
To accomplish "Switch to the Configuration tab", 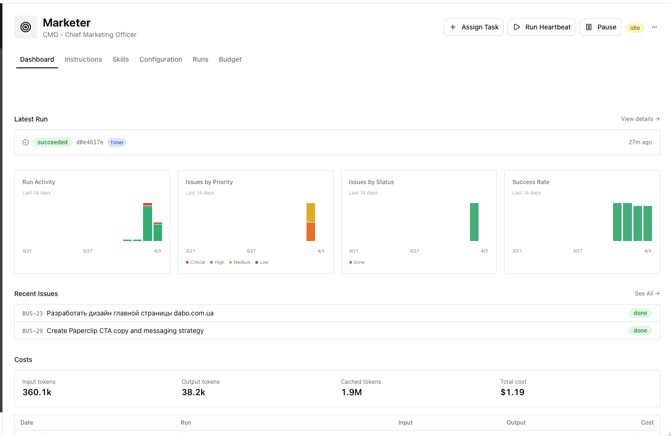I will click(x=161, y=59).
